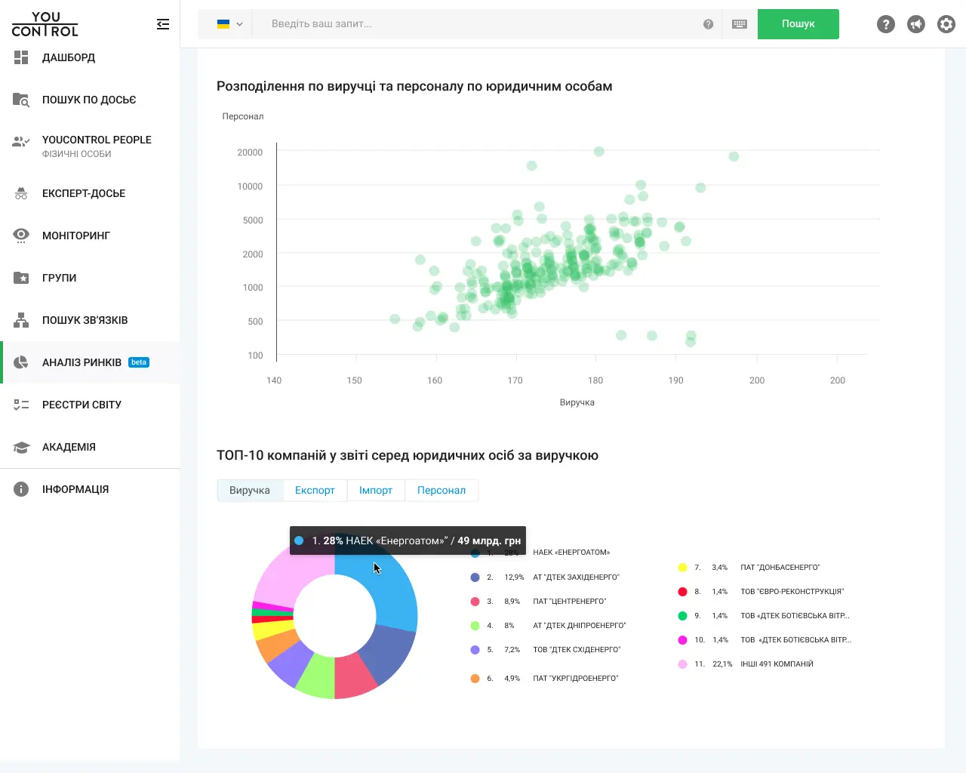Click the Information circle icon
Screen dimensions: 966x773
click(x=21, y=489)
